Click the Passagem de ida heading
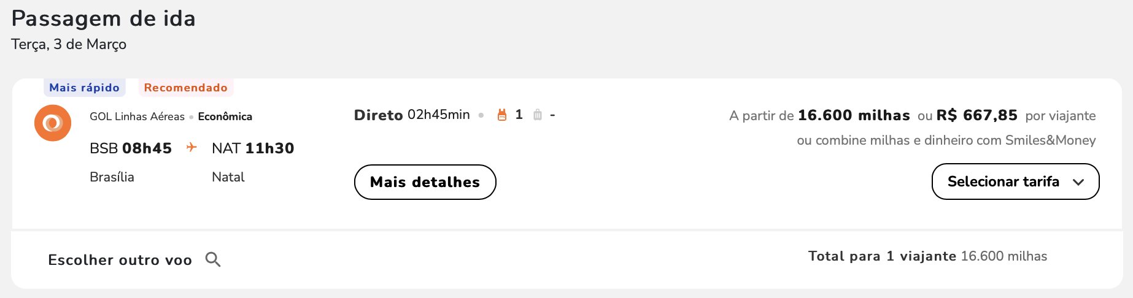The width and height of the screenshot is (1133, 298). pyautogui.click(x=103, y=18)
